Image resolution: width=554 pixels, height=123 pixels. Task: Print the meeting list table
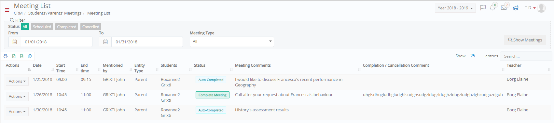6,56
